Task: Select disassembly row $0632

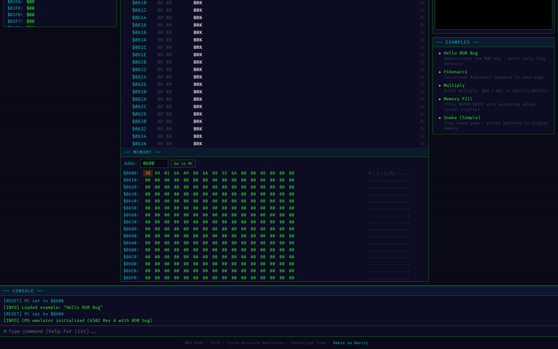Action: pos(275,129)
